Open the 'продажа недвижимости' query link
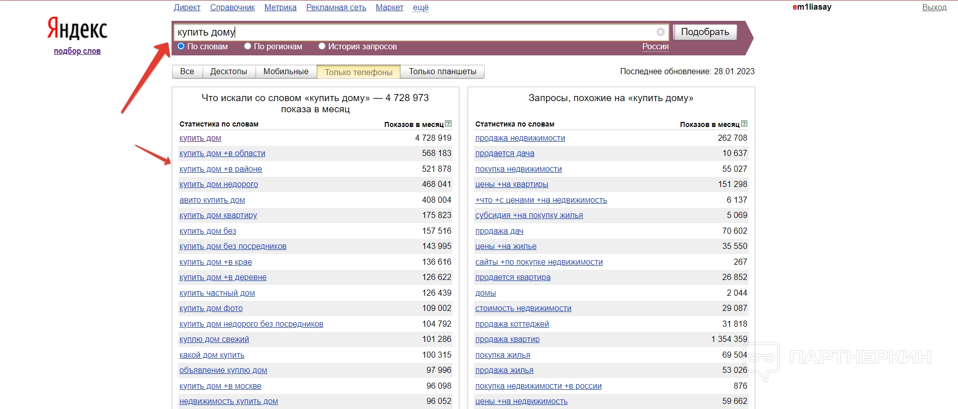The width and height of the screenshot is (958, 409). [x=520, y=138]
